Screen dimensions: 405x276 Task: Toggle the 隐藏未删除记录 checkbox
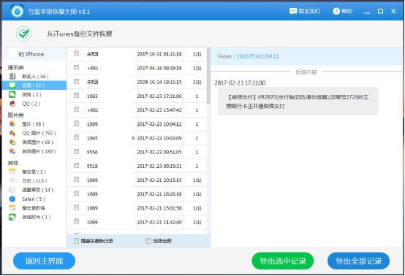[76, 241]
